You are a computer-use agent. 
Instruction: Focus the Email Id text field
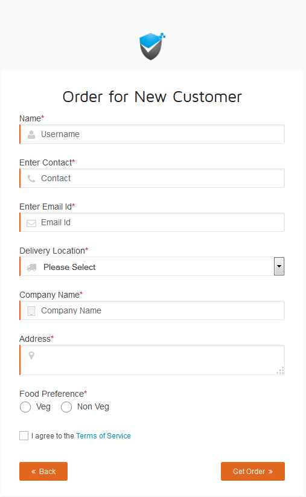point(152,222)
